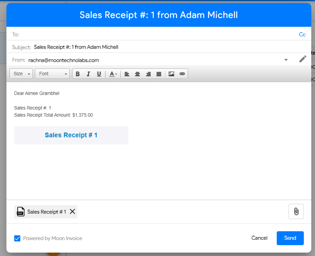The height and width of the screenshot is (256, 315).
Task: Uncheck Powered by Moon Invoice checkbox
Action: [17, 238]
